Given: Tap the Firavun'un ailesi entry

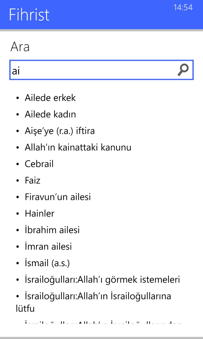Looking at the screenshot, I should tap(58, 197).
